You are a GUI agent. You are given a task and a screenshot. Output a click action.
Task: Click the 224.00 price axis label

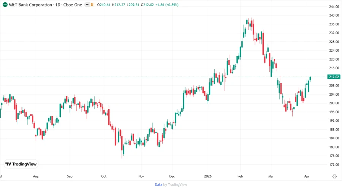point(334,50)
